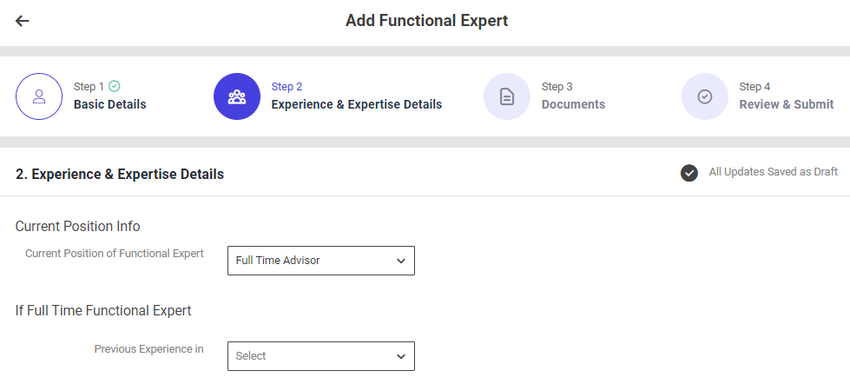Screen dimensions: 850x384
Task: Click chevron arrow on the Select field
Action: [x=400, y=356]
